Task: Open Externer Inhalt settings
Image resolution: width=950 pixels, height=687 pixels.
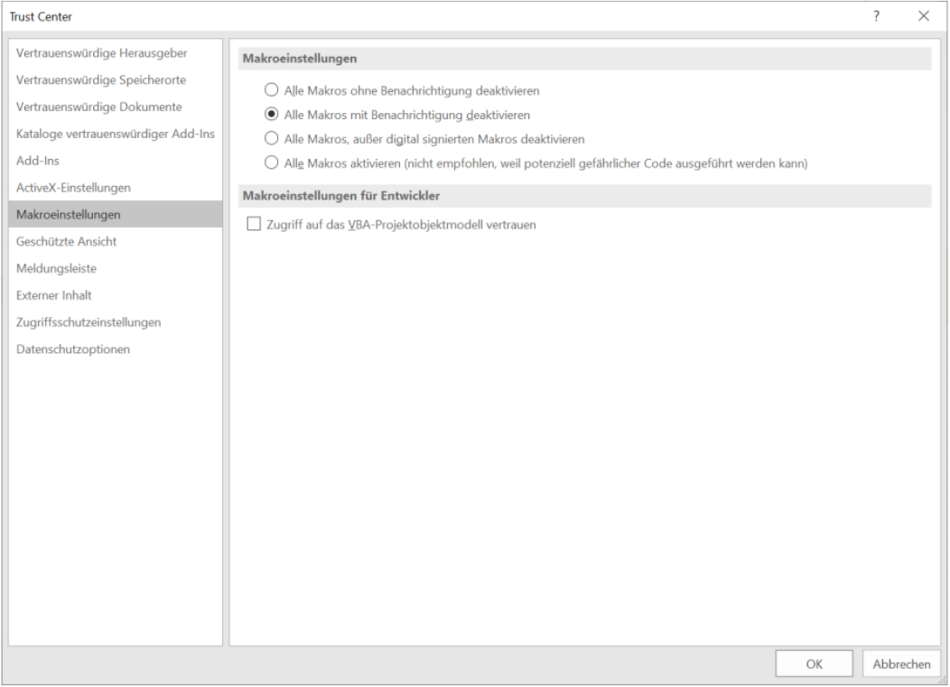Action: 53,295
